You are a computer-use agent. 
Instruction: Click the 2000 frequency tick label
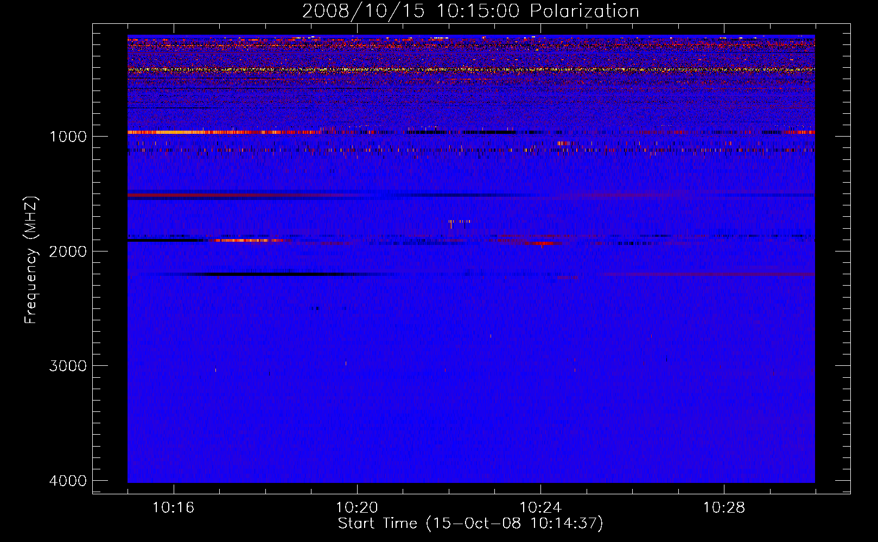coord(68,251)
